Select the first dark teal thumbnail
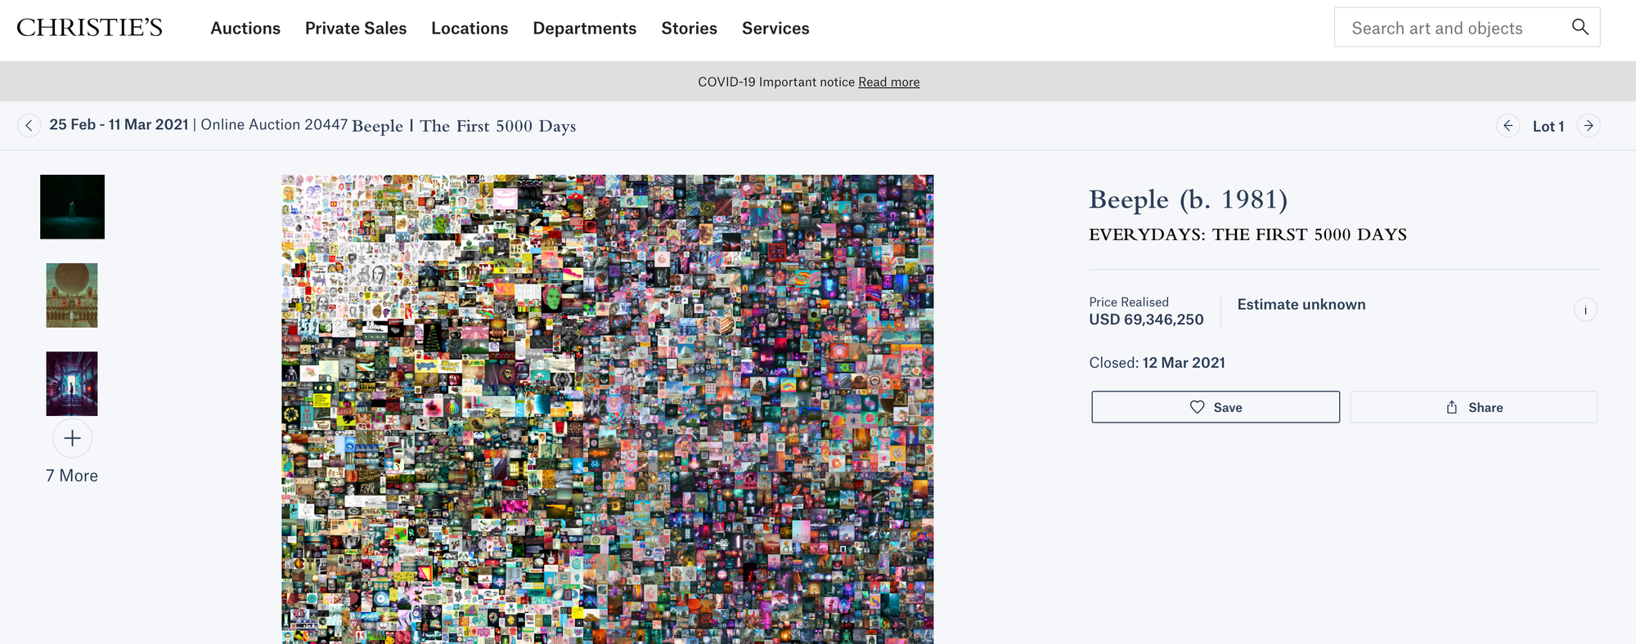 click(x=72, y=207)
